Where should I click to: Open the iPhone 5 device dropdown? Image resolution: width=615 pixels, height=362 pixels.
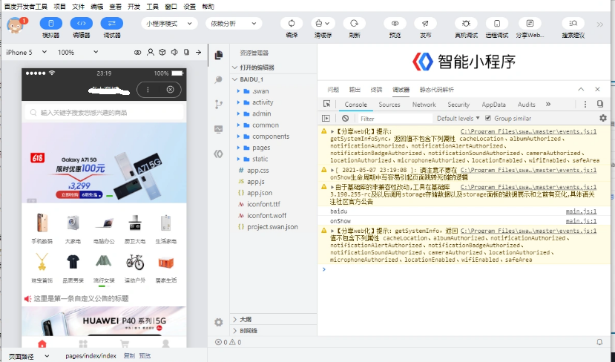(x=26, y=53)
